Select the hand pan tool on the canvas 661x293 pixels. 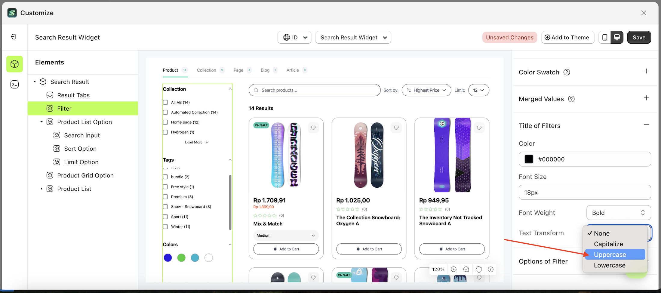pyautogui.click(x=478, y=269)
